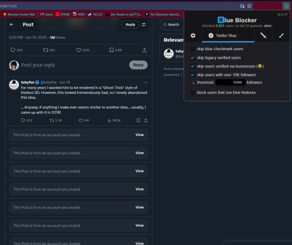
Task: Repost the main post with 10K reposts
Action: pyautogui.click(x=45, y=50)
